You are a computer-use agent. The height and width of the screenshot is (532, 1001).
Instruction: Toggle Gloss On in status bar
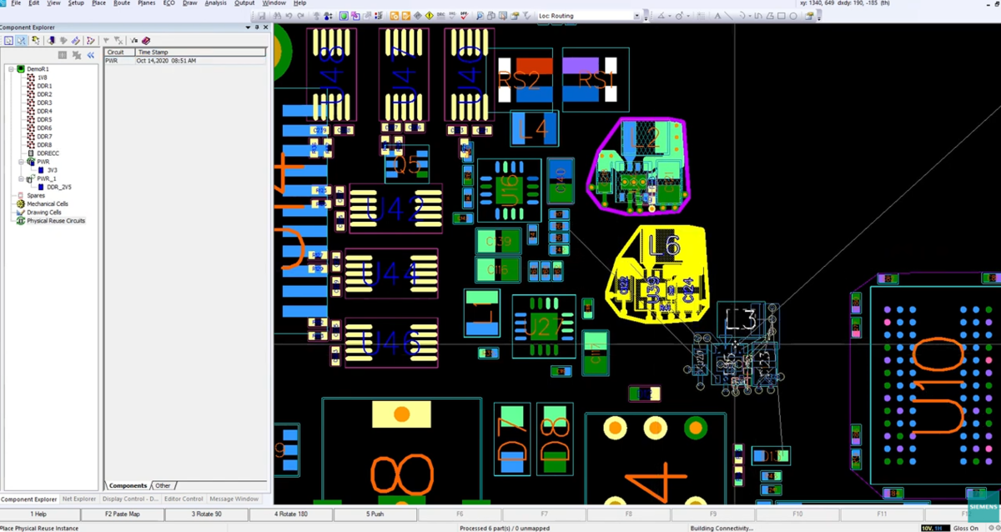tap(966, 528)
